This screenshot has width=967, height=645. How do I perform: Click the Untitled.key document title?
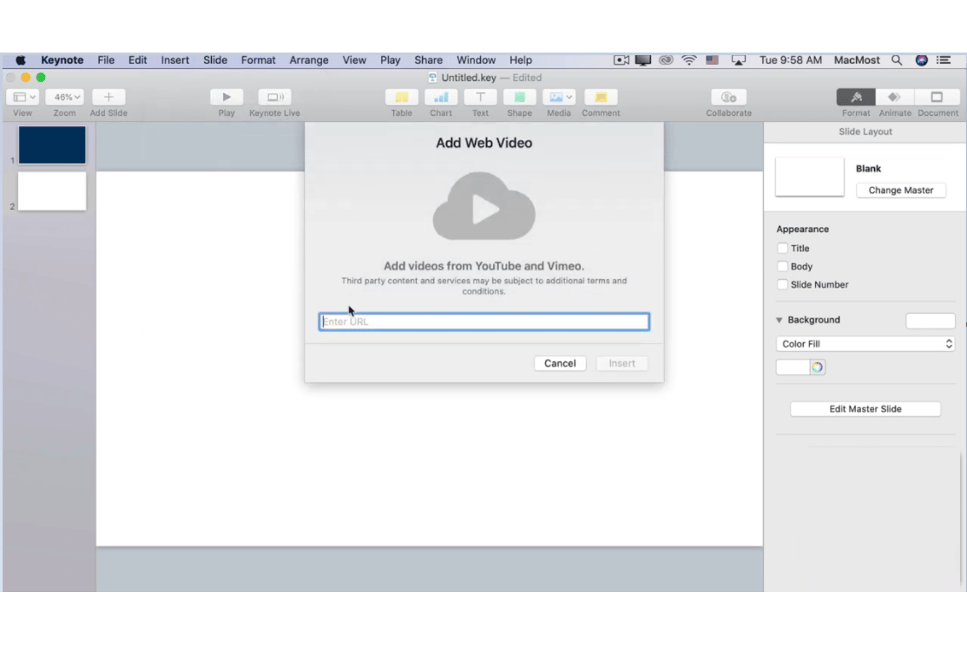tap(468, 78)
